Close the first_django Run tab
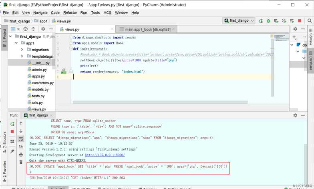Image resolution: width=314 pixels, height=189 pixels. (51, 115)
